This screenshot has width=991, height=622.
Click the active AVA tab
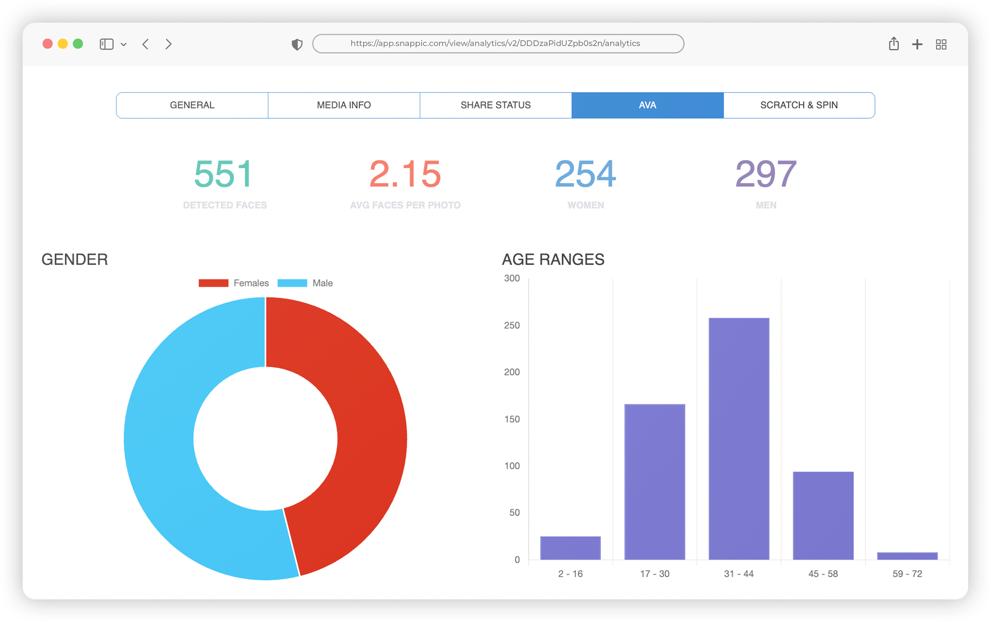point(647,105)
